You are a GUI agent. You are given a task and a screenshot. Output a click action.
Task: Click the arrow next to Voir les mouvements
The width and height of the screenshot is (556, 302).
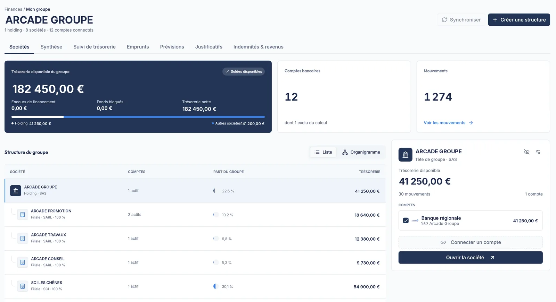point(471,123)
